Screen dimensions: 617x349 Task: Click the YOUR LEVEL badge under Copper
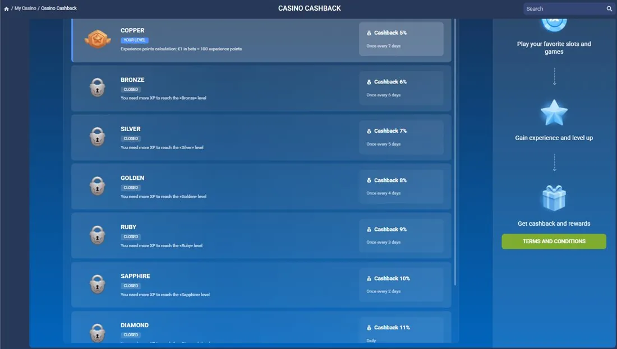[x=135, y=40]
